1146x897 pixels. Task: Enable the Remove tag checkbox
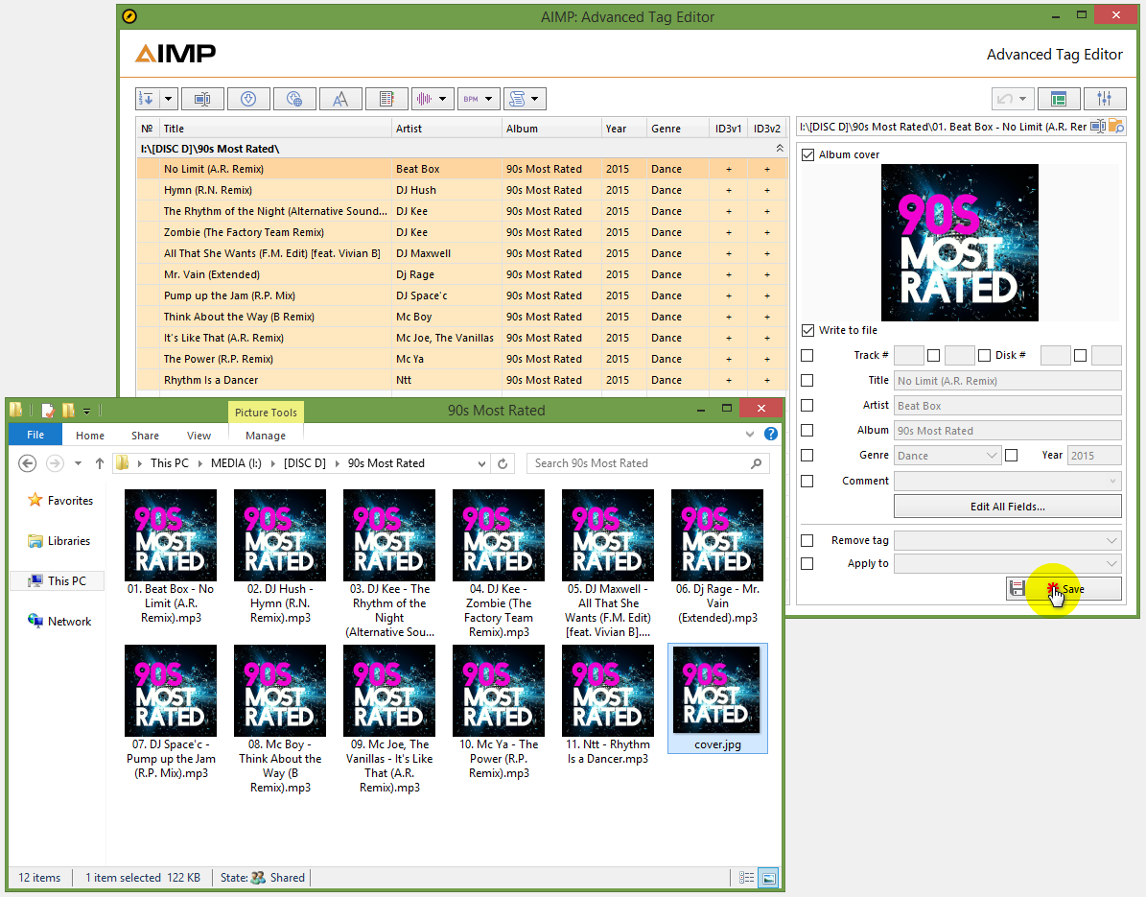(807, 540)
